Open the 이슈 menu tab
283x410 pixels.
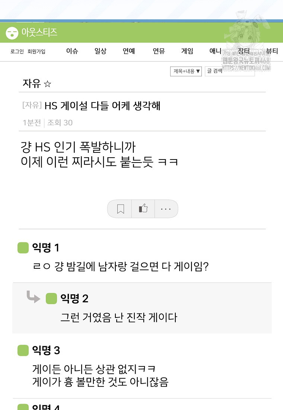click(72, 51)
